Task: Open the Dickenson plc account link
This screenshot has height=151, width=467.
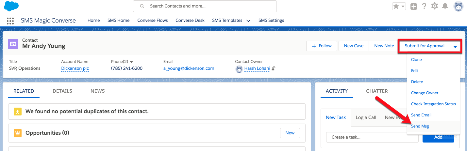Action: click(75, 68)
